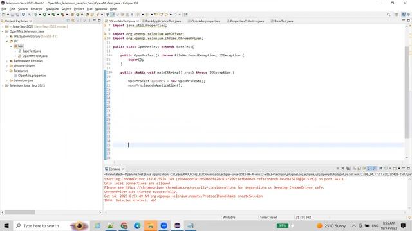Click Project Explorer horizontal scrollbar thumb
The height and width of the screenshot is (231, 412).
click(x=20, y=212)
